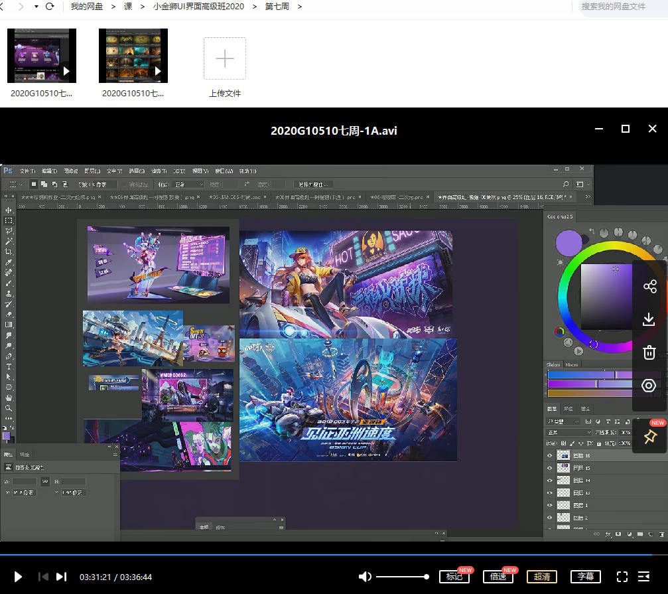Delete the video with the trash icon

(649, 352)
